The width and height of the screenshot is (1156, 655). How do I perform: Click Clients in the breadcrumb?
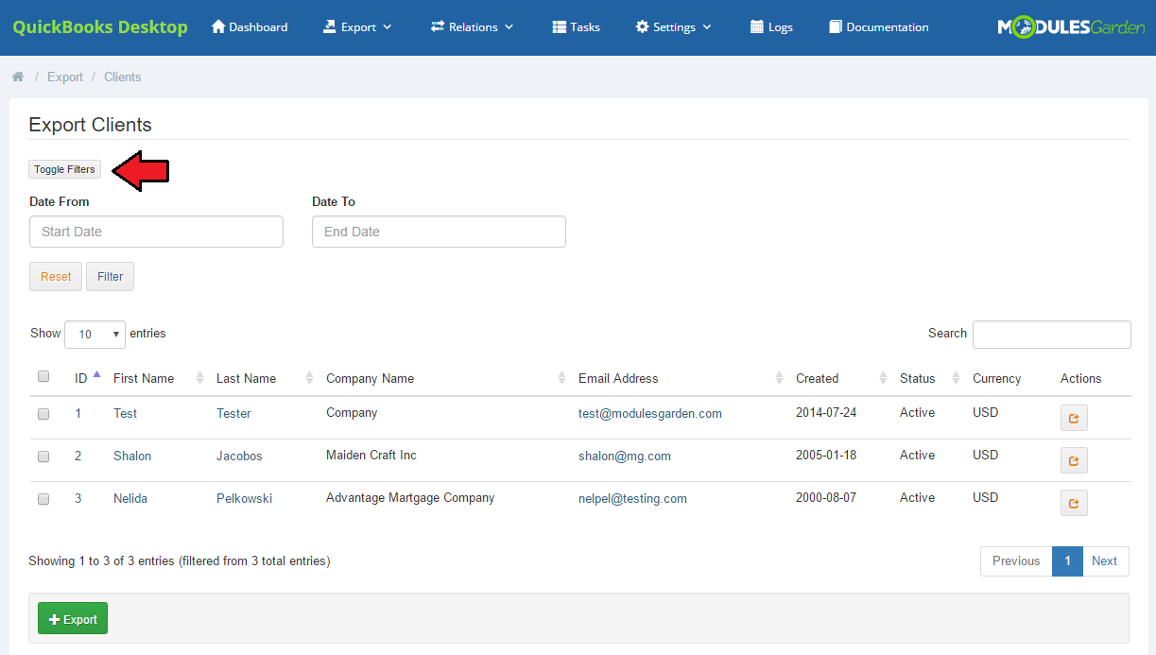123,77
